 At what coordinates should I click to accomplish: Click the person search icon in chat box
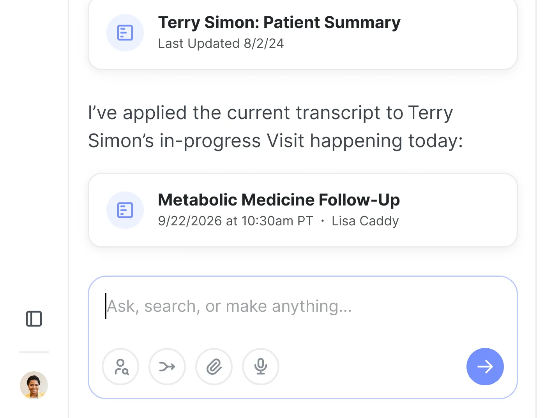(121, 367)
